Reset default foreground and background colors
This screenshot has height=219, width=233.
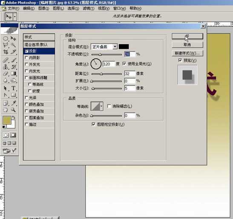pyautogui.click(x=4, y=127)
